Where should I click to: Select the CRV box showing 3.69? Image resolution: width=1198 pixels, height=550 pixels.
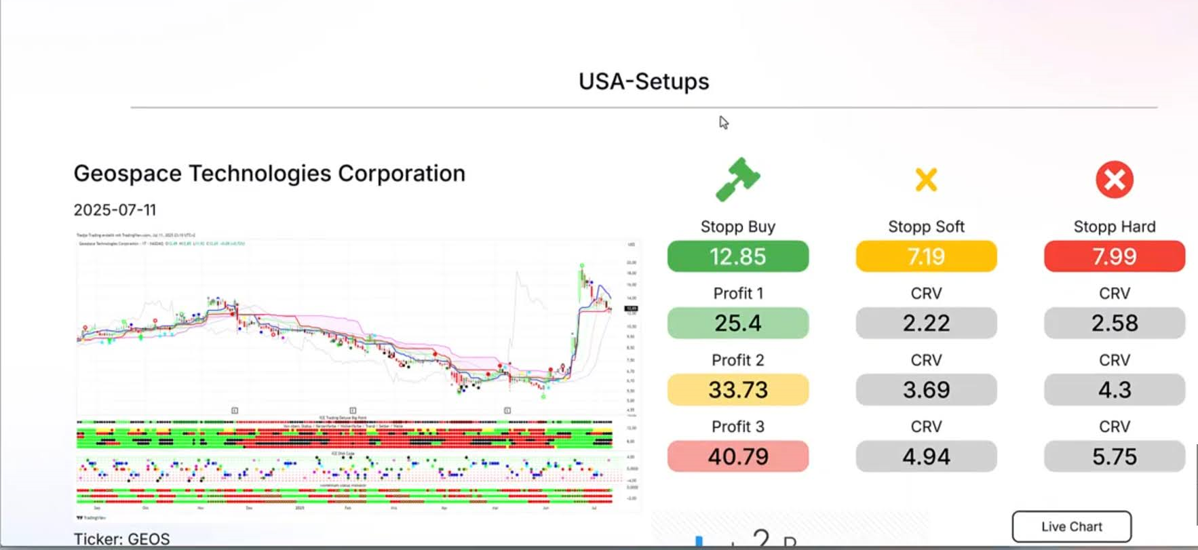tap(926, 390)
